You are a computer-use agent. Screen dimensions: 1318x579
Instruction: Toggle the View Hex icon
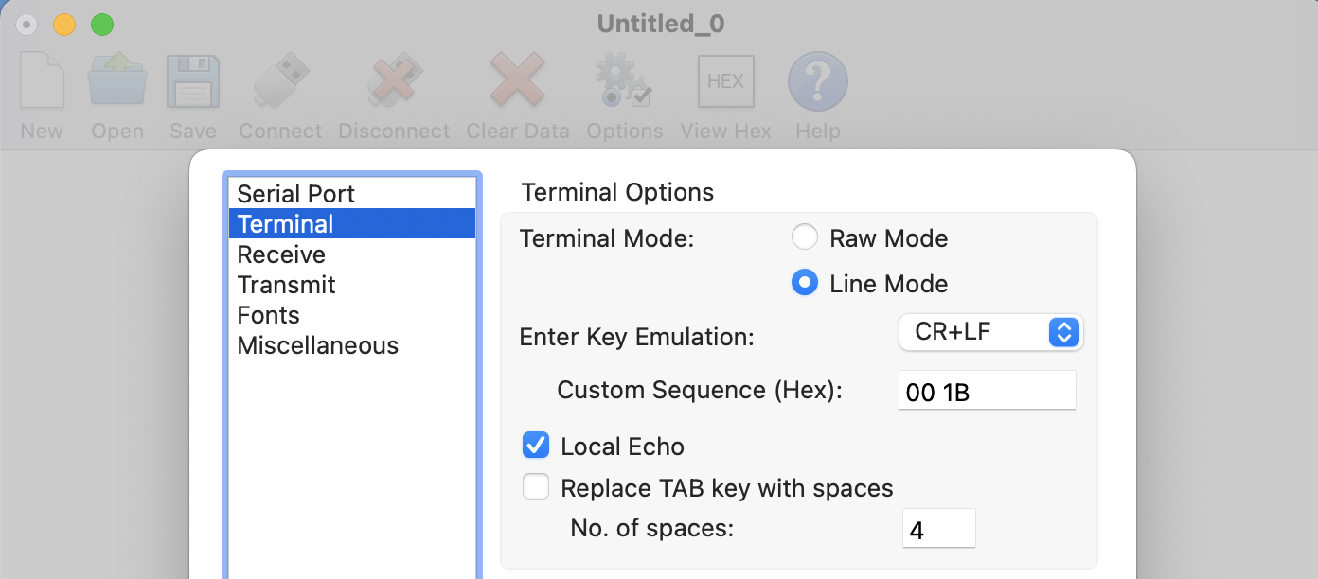pyautogui.click(x=725, y=82)
